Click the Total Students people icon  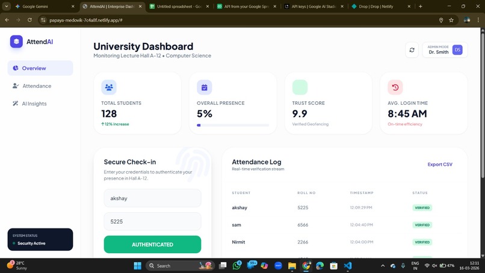coord(109,87)
